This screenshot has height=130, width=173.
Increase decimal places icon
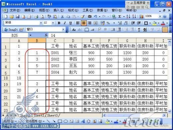coord(120,23)
